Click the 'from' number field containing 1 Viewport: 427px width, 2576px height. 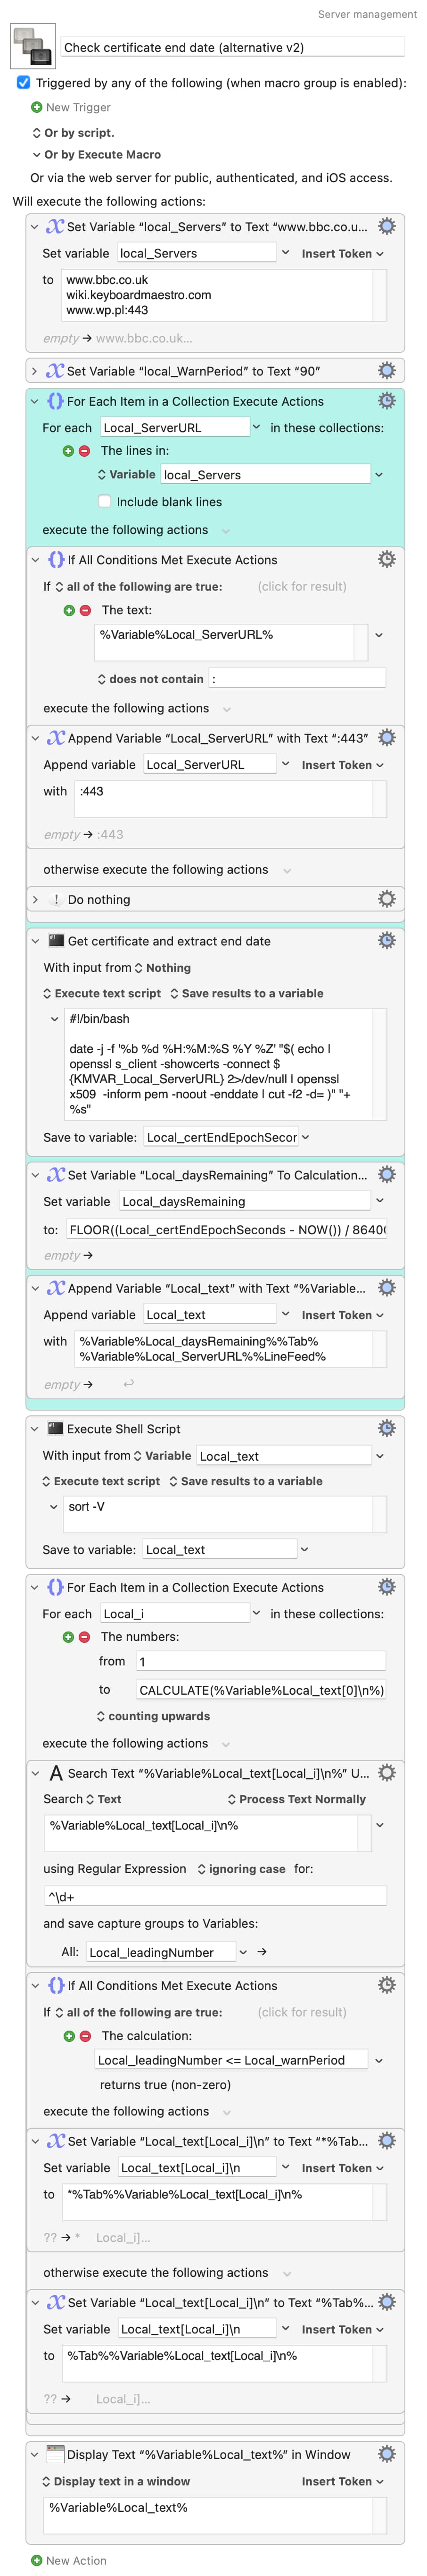[x=260, y=1661]
